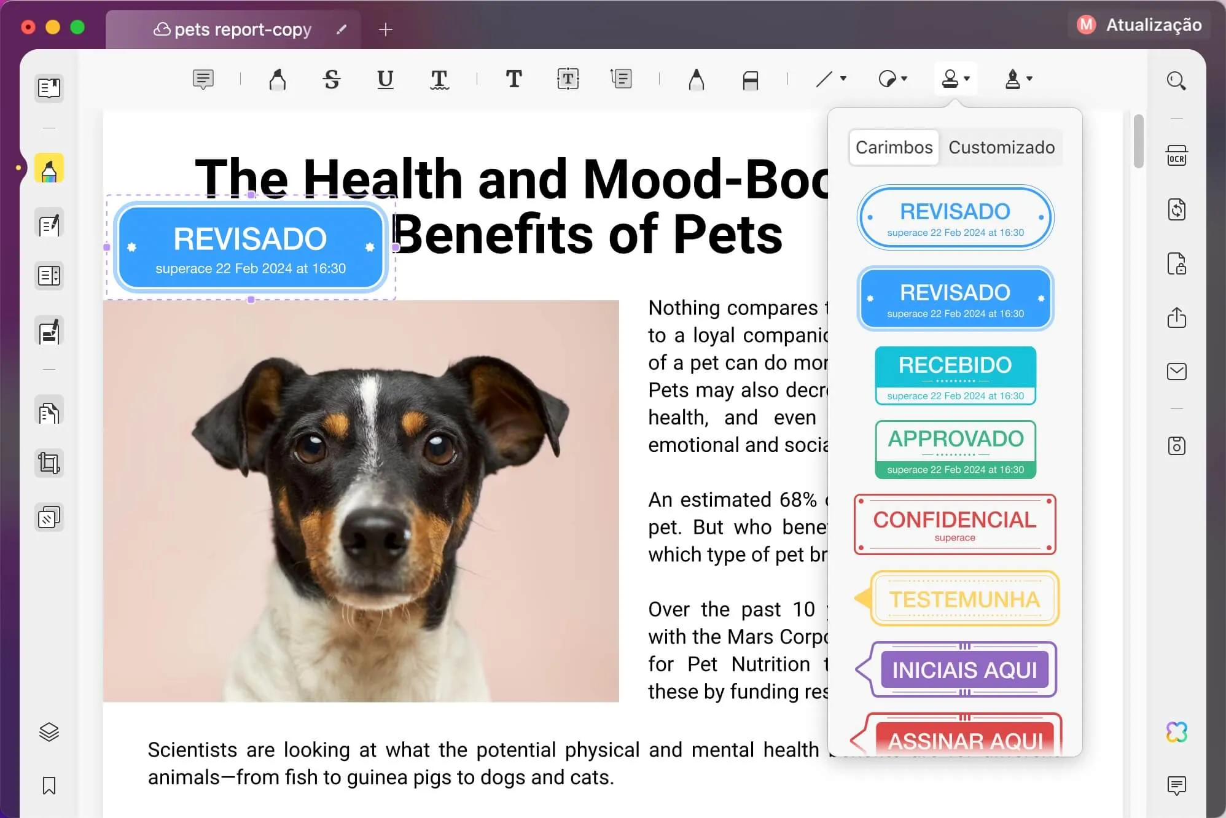
Task: Expand the signature tool dropdown
Action: (x=1029, y=79)
